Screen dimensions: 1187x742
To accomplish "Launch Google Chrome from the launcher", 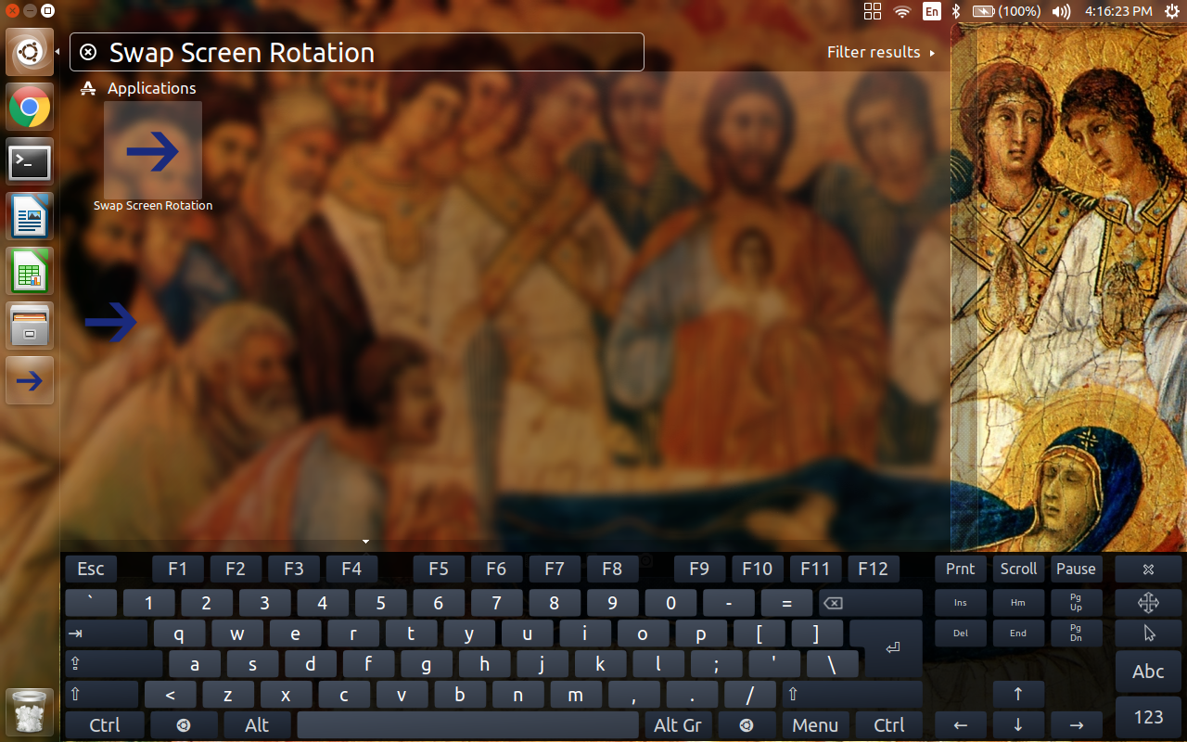I will [x=30, y=108].
